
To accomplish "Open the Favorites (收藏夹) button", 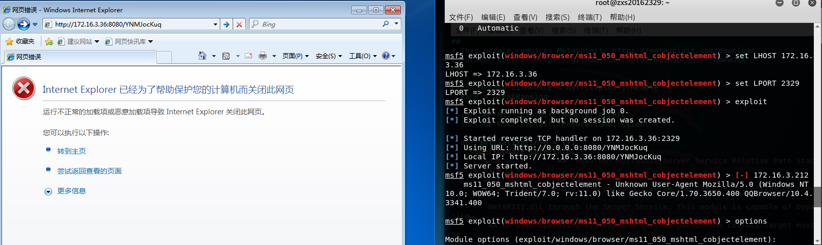I will click(20, 41).
